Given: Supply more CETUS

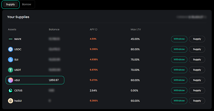Looking at the screenshot, I should click(197, 91).
